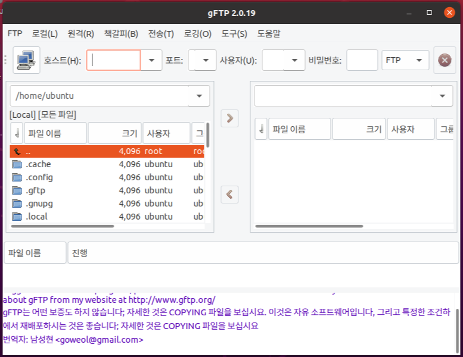Open the 도움말 menu
This screenshot has width=463, height=357.
pos(268,33)
